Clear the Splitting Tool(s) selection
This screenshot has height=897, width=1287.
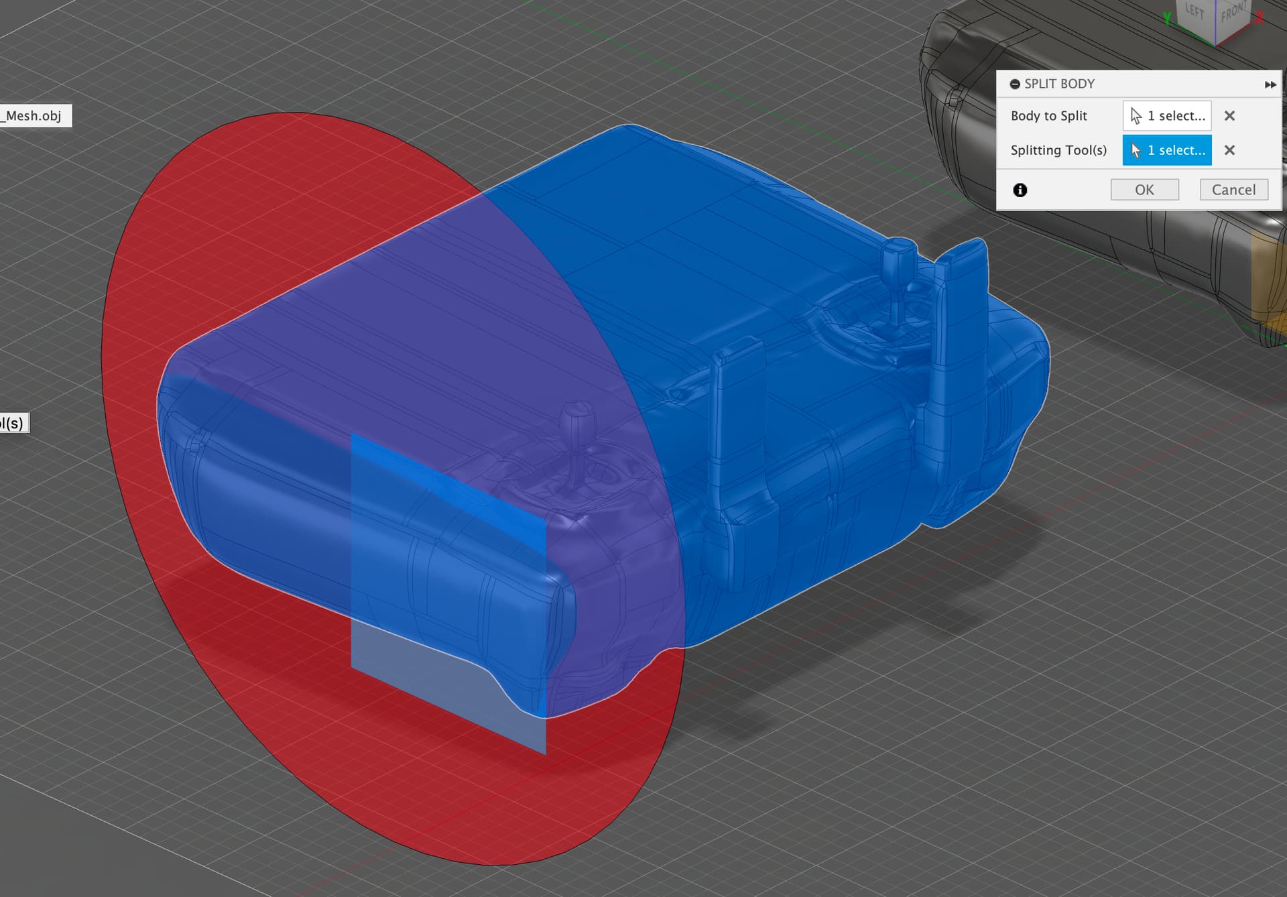click(x=1229, y=150)
